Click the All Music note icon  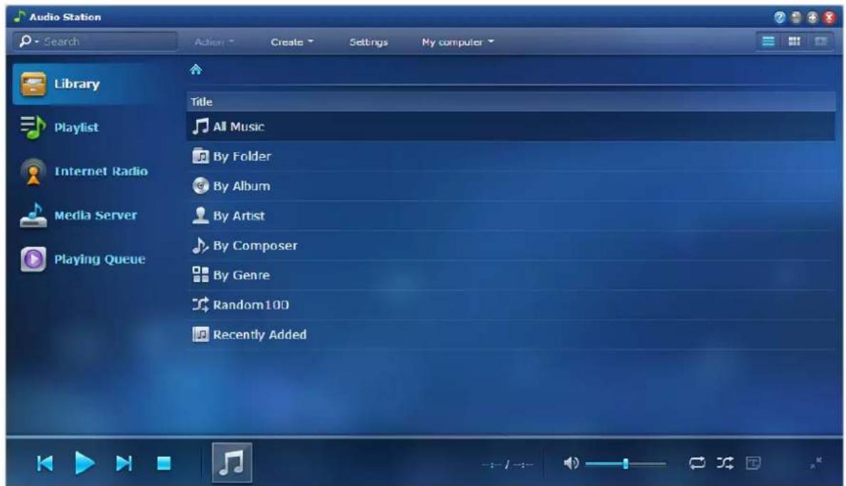(x=200, y=126)
